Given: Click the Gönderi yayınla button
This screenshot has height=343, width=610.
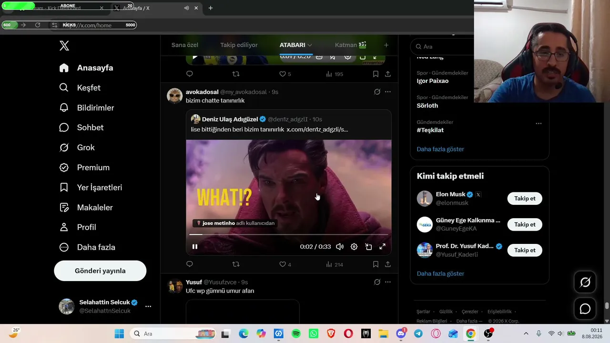Looking at the screenshot, I should [100, 271].
